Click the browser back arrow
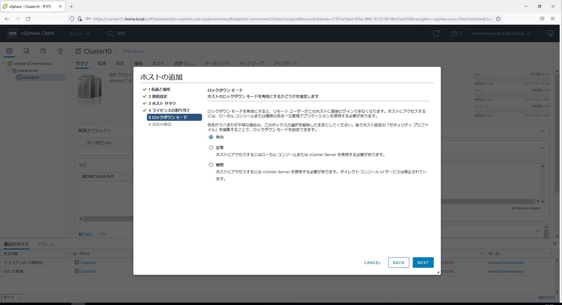562x305 pixels. click(7, 19)
